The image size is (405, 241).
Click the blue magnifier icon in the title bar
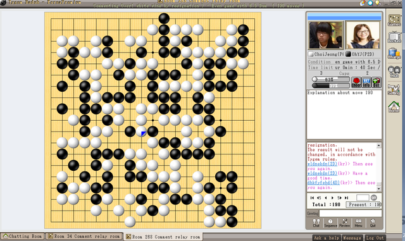tap(371, 3)
